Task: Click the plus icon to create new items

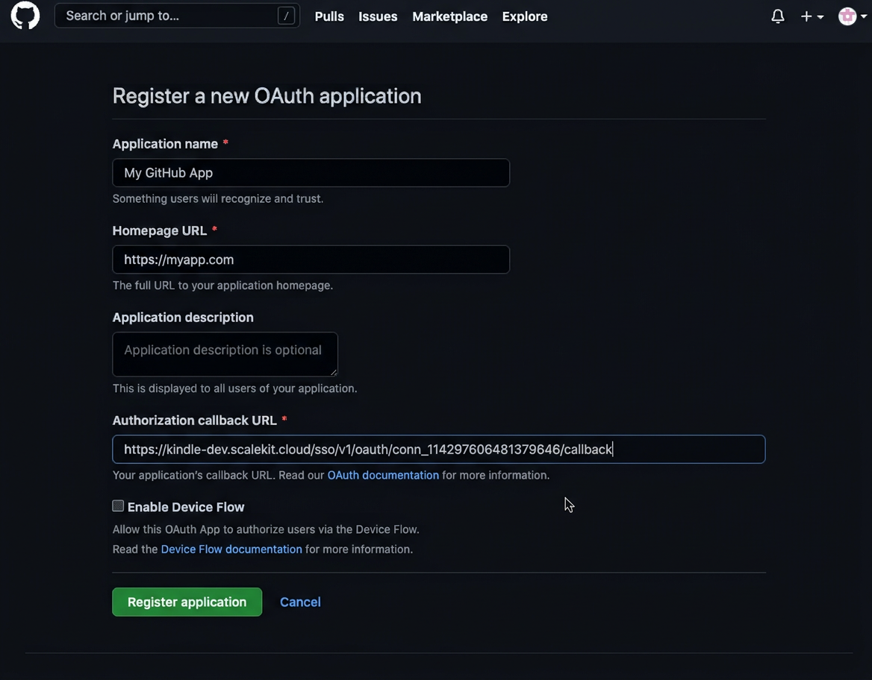Action: point(805,16)
